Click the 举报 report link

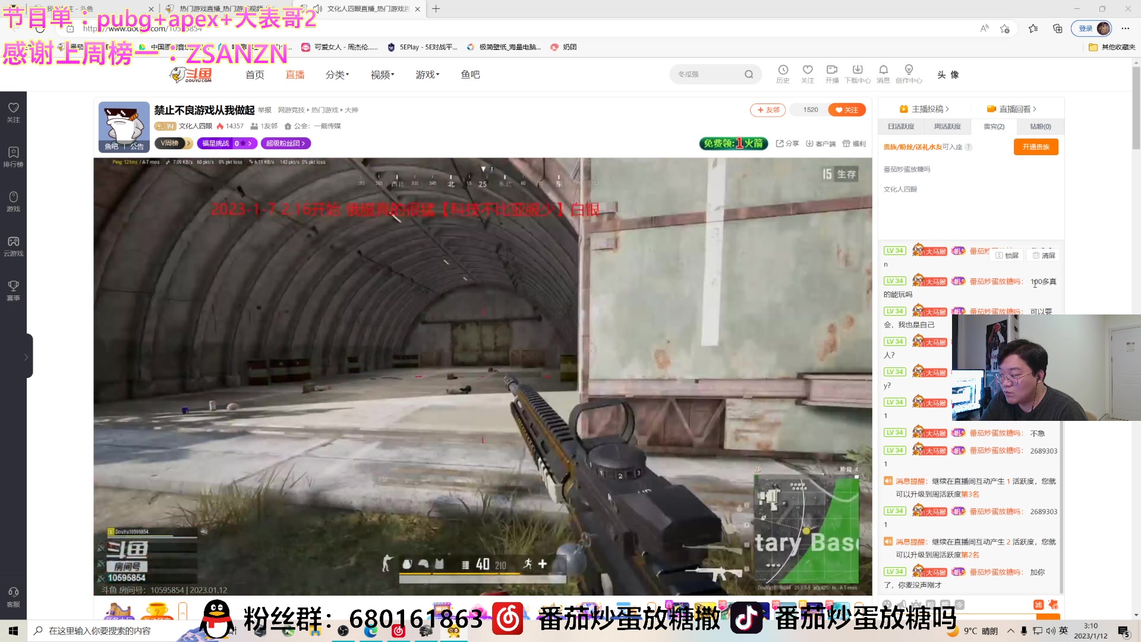264,110
